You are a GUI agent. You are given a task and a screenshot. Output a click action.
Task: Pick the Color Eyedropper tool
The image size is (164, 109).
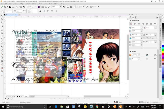tap(2, 65)
